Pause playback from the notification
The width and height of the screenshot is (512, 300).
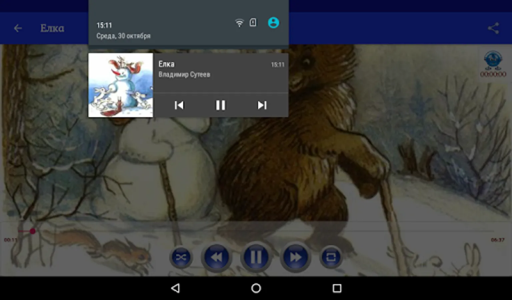tap(220, 105)
